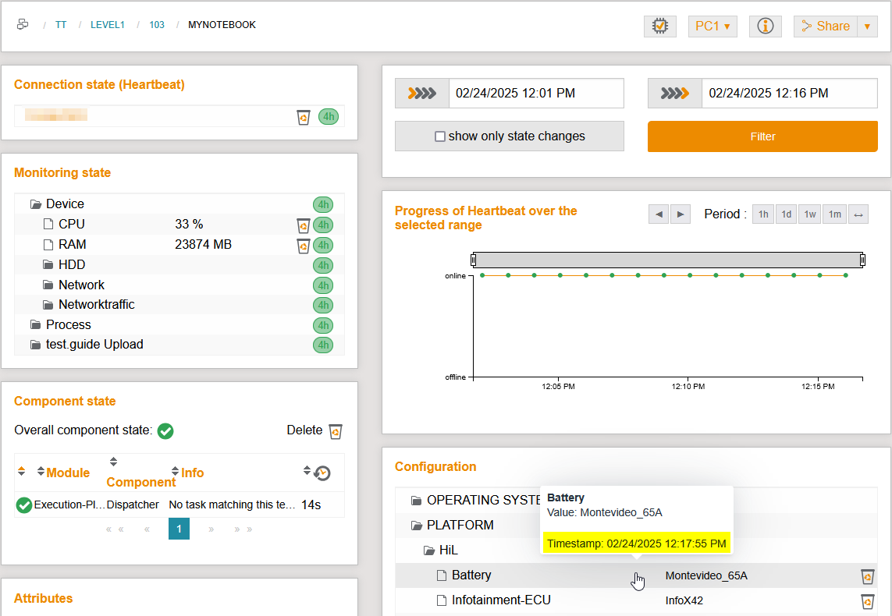Open the info icon in top bar
Image resolution: width=892 pixels, height=616 pixels.
765,27
